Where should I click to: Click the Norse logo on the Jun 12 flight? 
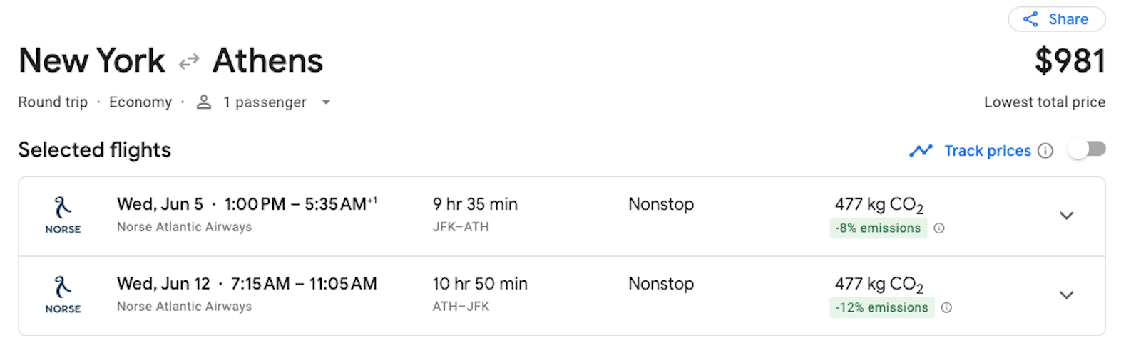coord(63,295)
